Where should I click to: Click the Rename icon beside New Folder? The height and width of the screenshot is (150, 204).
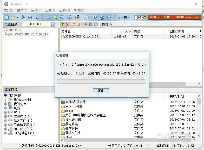pyautogui.click(x=78, y=24)
